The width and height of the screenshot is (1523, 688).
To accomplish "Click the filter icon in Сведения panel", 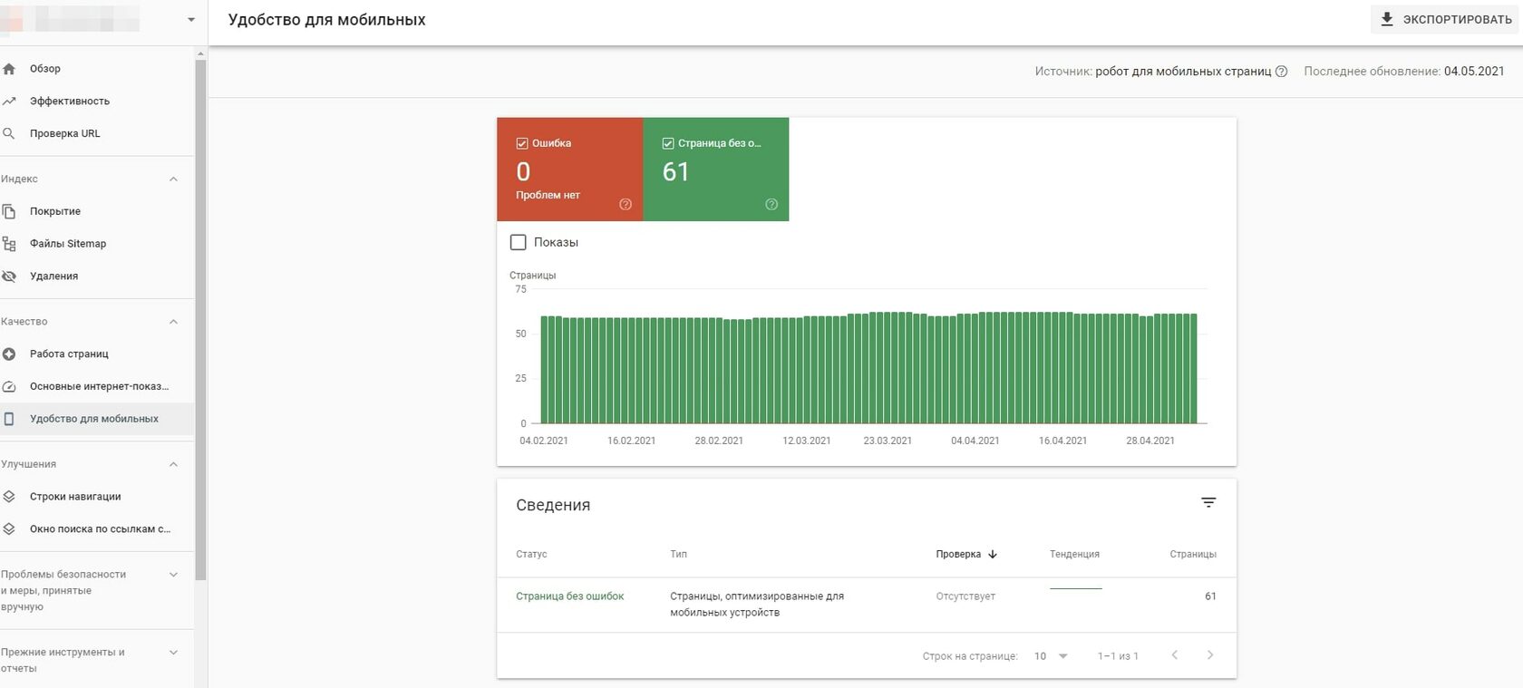I will pyautogui.click(x=1208, y=502).
